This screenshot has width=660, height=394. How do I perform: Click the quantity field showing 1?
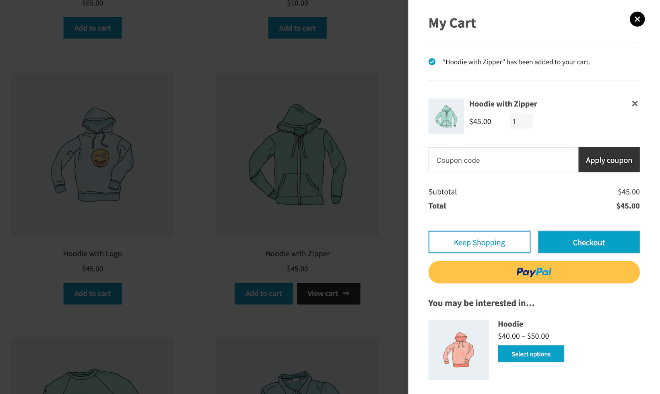(521, 121)
